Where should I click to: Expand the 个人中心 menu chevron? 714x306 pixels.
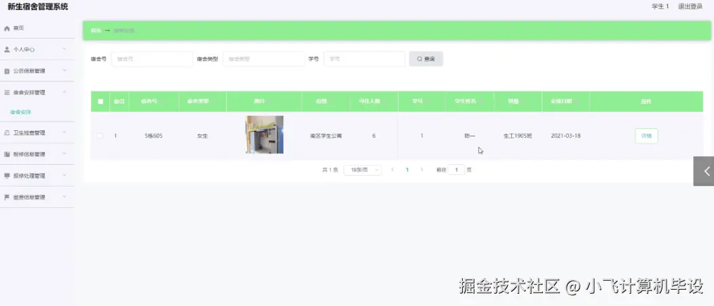(64, 49)
